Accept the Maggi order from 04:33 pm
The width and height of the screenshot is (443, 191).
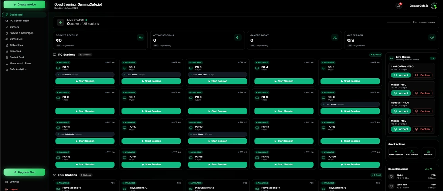(401, 129)
